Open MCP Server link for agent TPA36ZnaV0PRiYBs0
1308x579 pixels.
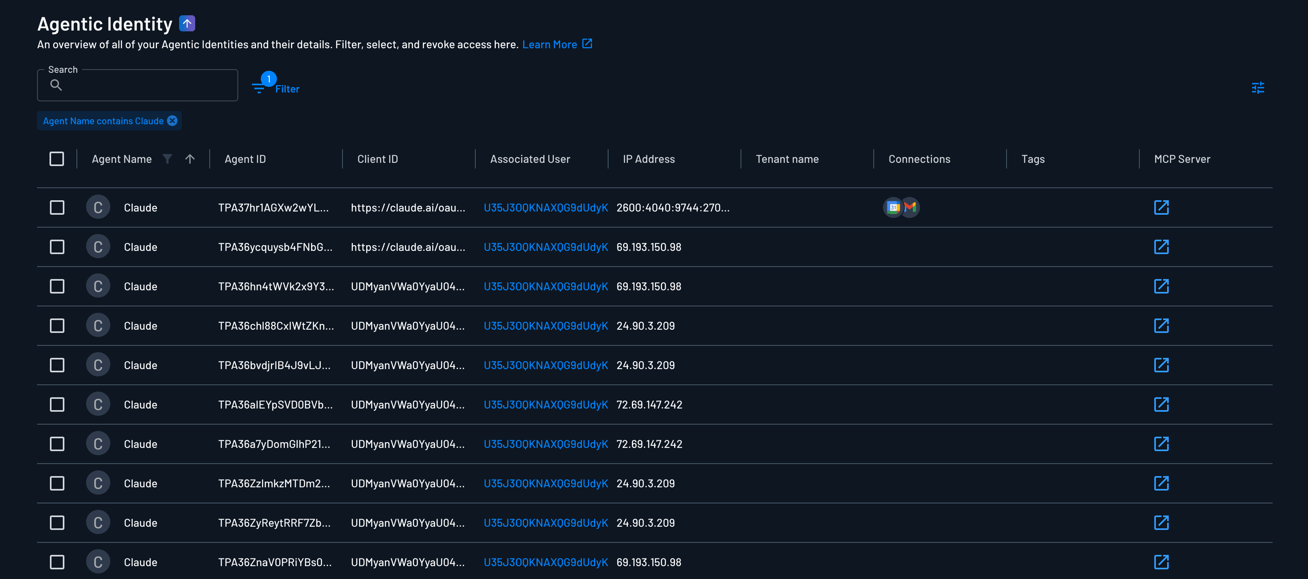[1161, 562]
